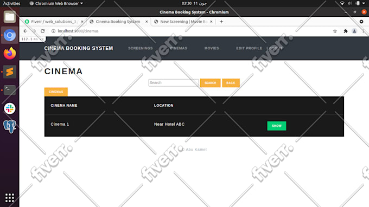Open the Extensions puzzle icon

point(346,31)
